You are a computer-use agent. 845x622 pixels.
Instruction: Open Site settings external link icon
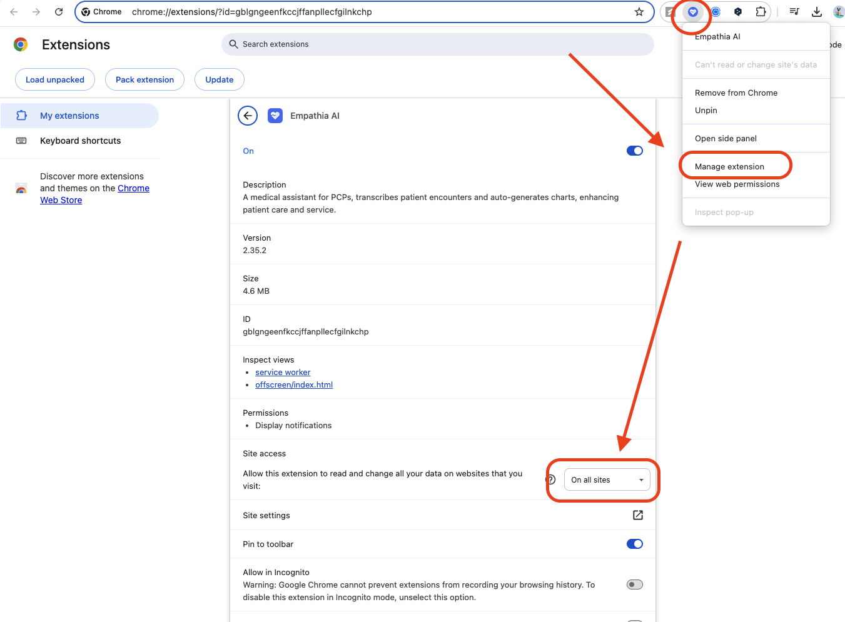click(638, 515)
